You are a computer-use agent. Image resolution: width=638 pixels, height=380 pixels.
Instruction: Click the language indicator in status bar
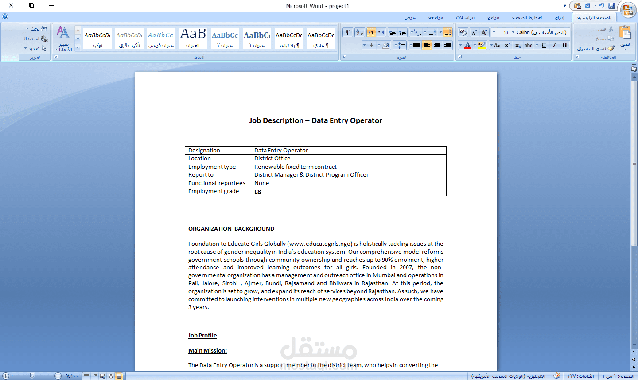[x=509, y=376]
